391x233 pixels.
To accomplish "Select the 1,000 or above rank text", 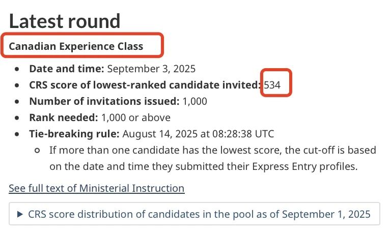I will pos(136,118).
